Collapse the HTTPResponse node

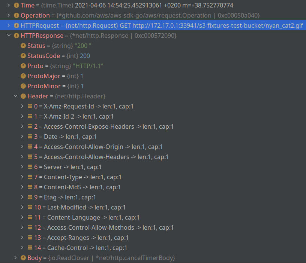(9, 36)
